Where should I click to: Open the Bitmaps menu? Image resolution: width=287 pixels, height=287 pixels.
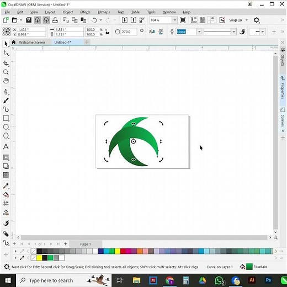pos(104,12)
